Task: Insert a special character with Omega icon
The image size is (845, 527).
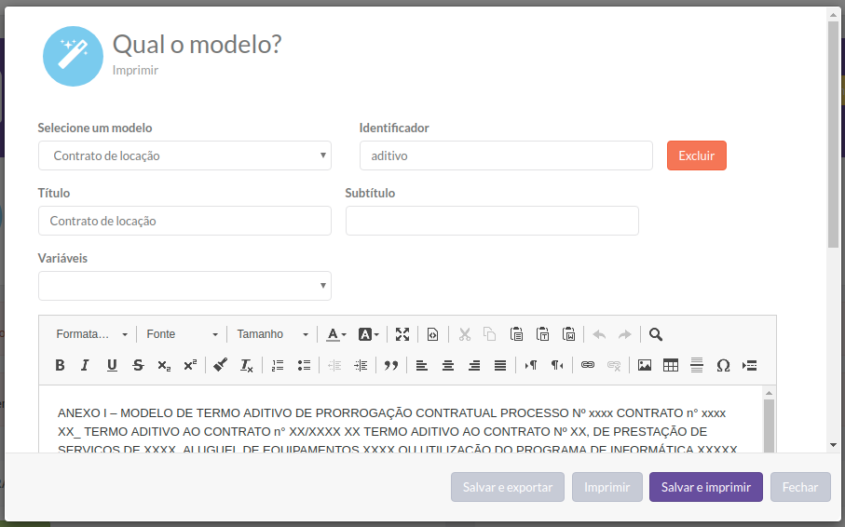Action: pyautogui.click(x=723, y=365)
